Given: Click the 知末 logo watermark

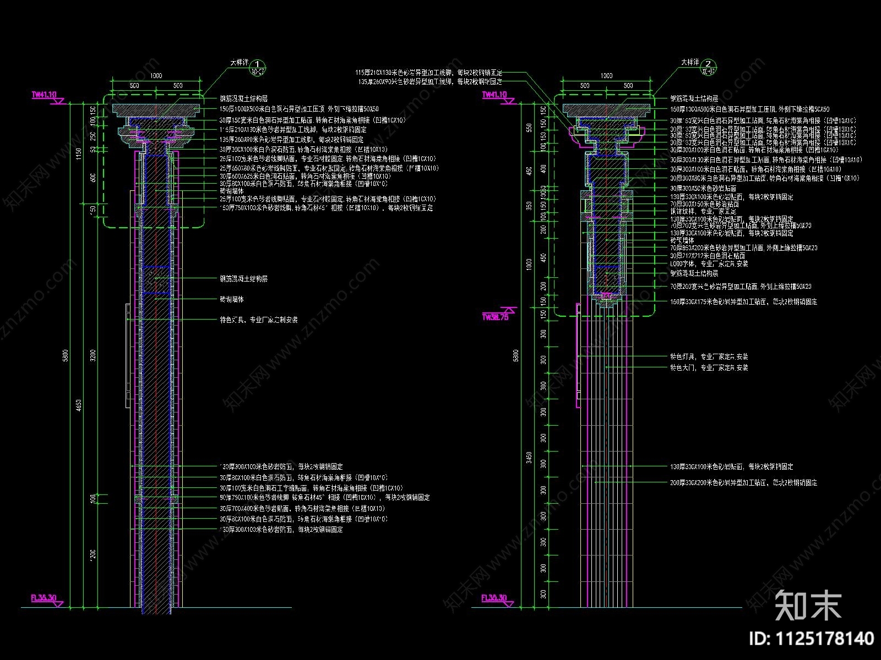Looking at the screenshot, I should [808, 605].
